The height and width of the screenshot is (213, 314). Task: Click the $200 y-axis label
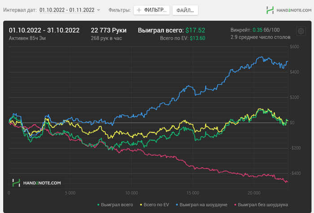point(294,97)
